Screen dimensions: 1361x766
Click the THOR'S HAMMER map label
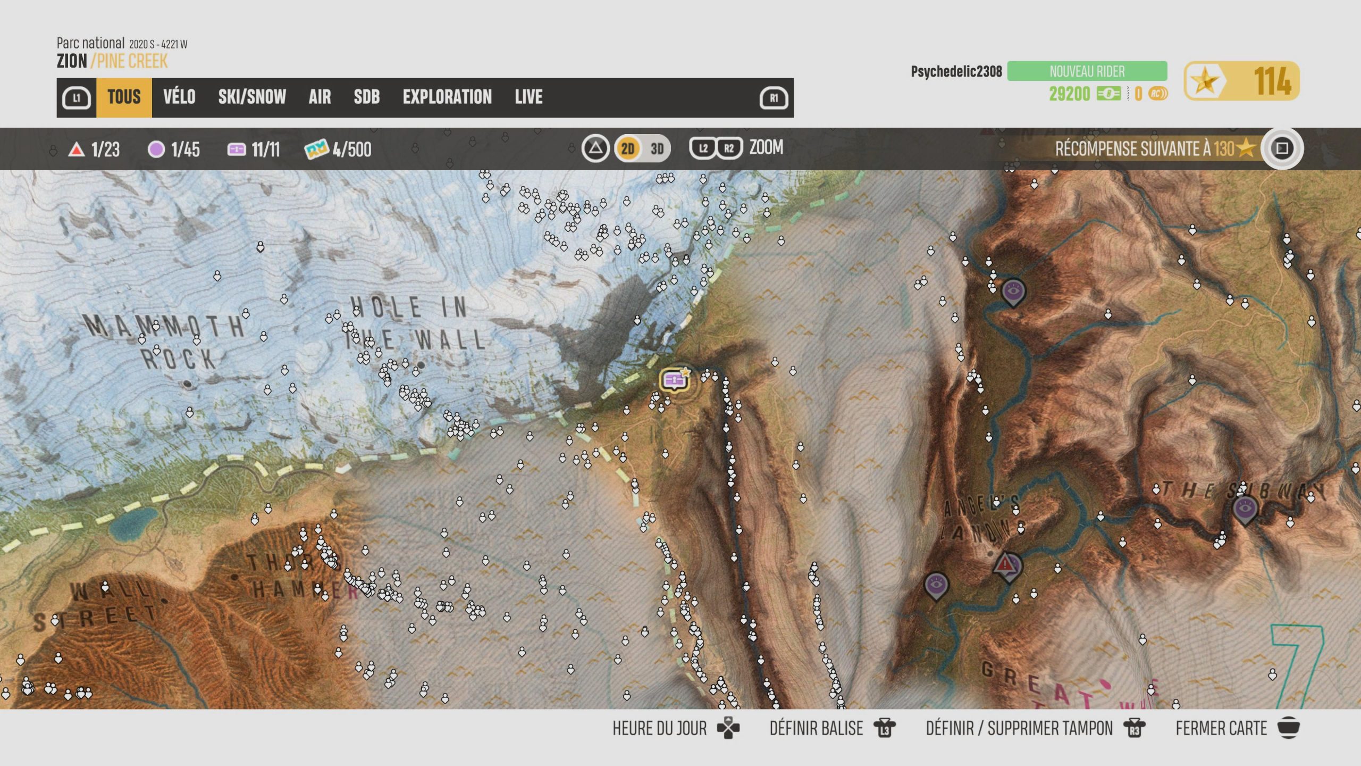pyautogui.click(x=303, y=576)
